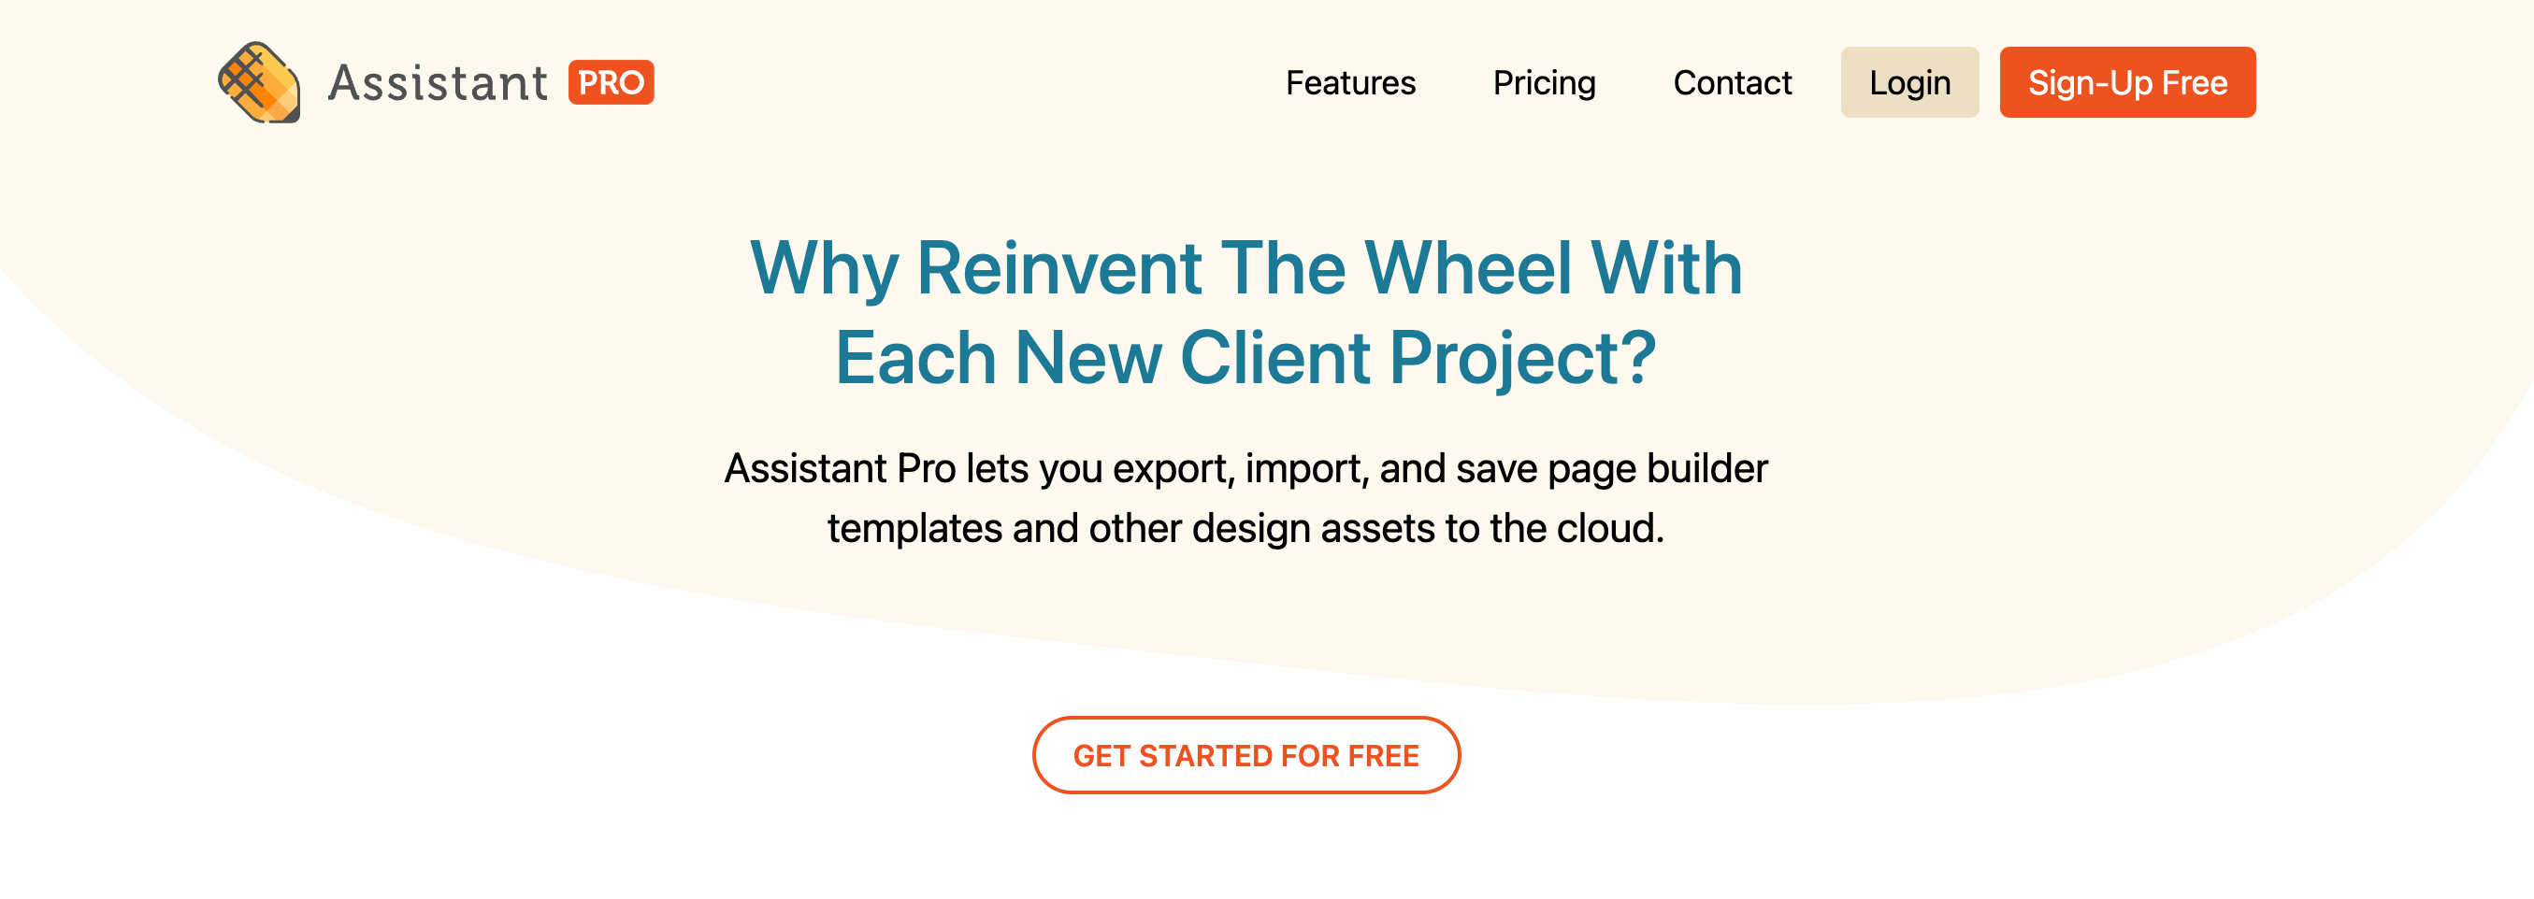Click the 'Assistant Pro lets you export' sentence

[x=1245, y=468]
